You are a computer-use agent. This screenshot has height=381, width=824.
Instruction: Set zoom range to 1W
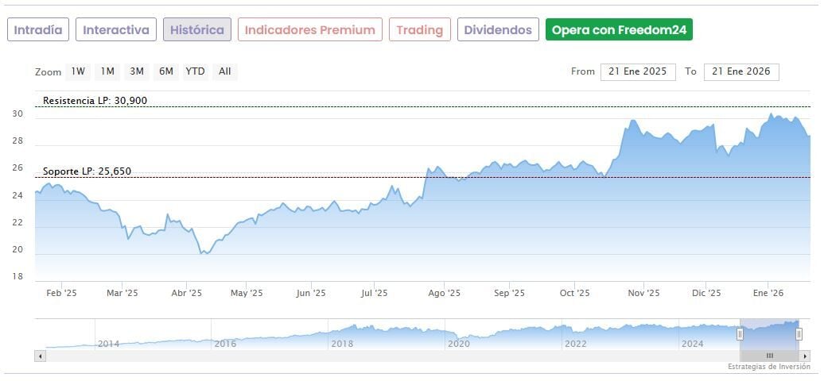[x=78, y=71]
